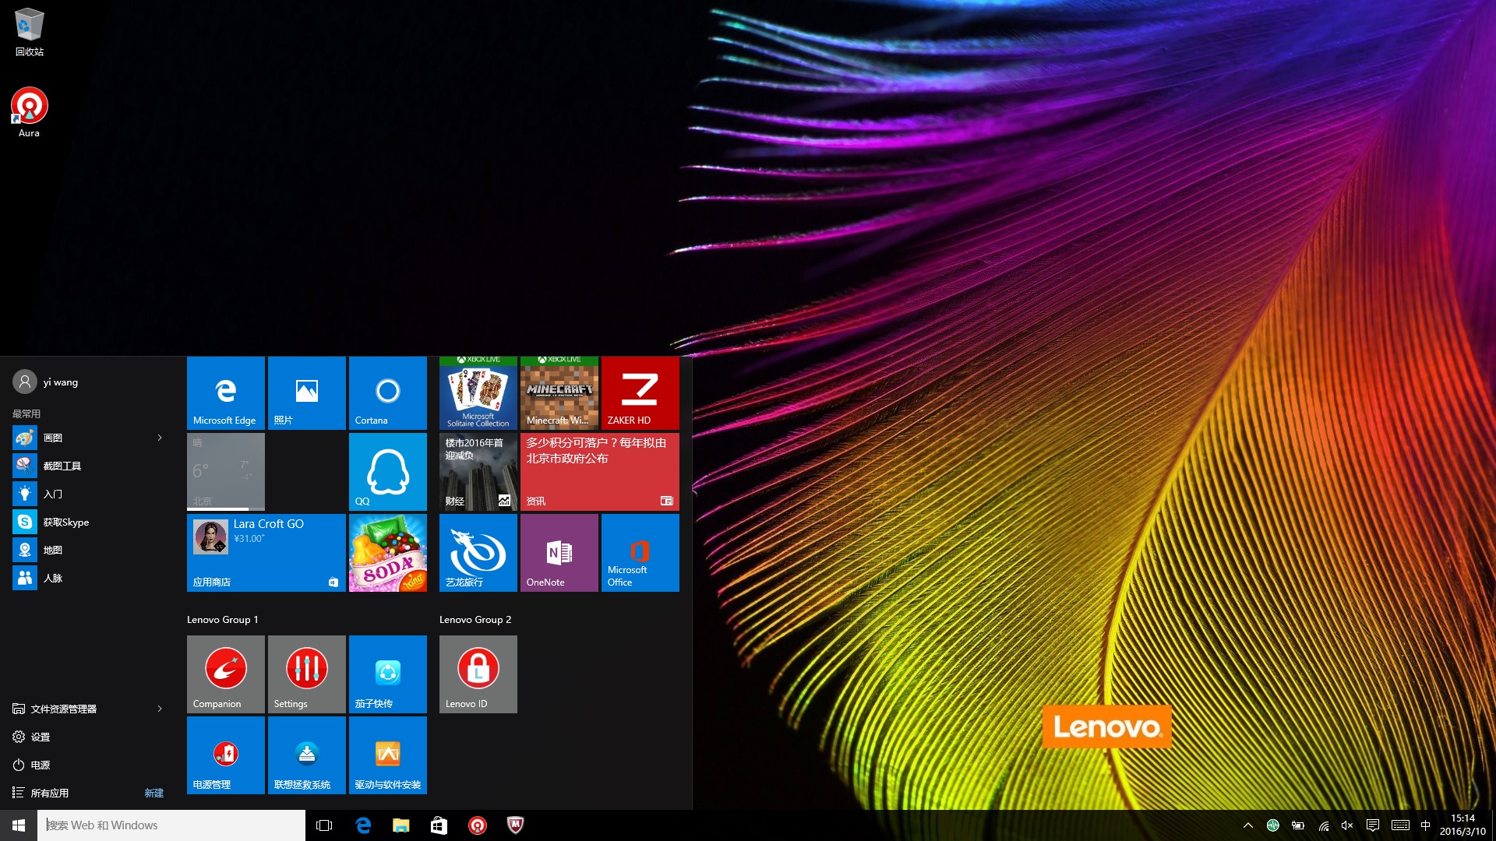The height and width of the screenshot is (841, 1496).
Task: Click the McAfee icon on the taskbar
Action: coord(515,825)
